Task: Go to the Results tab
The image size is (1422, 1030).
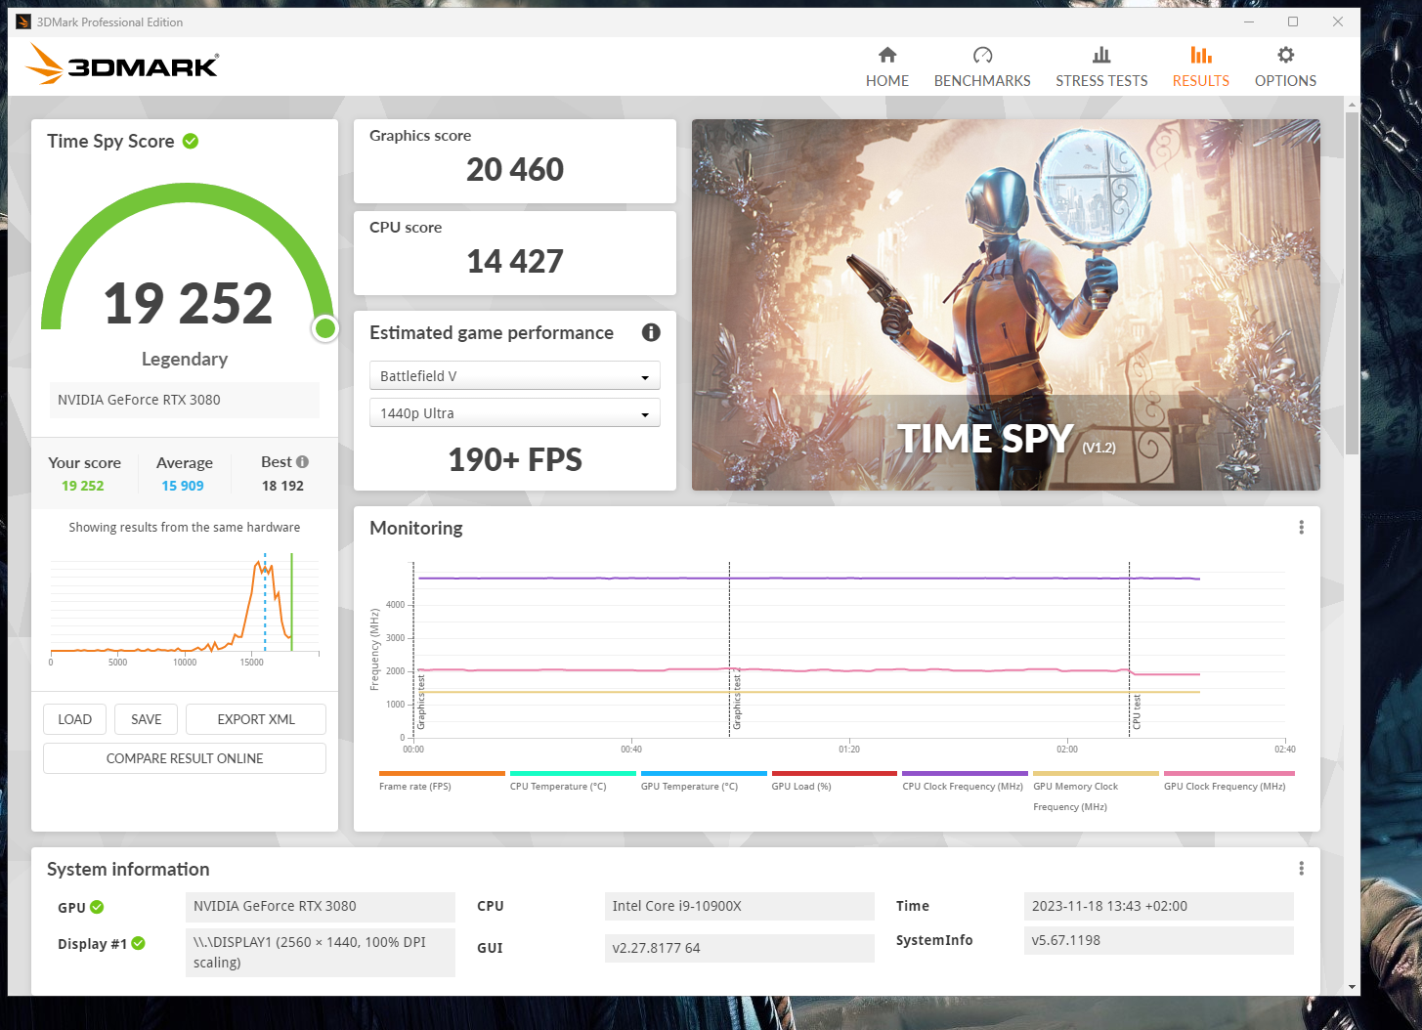Action: coord(1200,67)
